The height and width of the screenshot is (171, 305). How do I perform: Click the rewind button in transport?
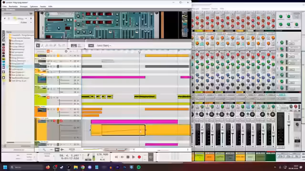[x=116, y=157]
